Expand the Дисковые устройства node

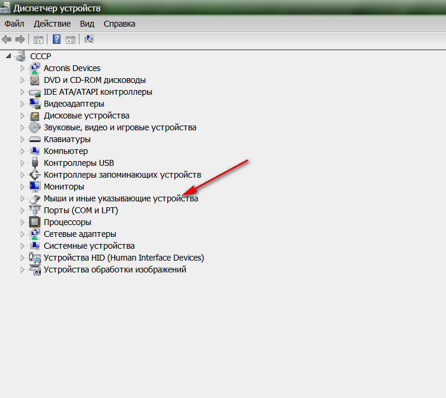(x=22, y=115)
